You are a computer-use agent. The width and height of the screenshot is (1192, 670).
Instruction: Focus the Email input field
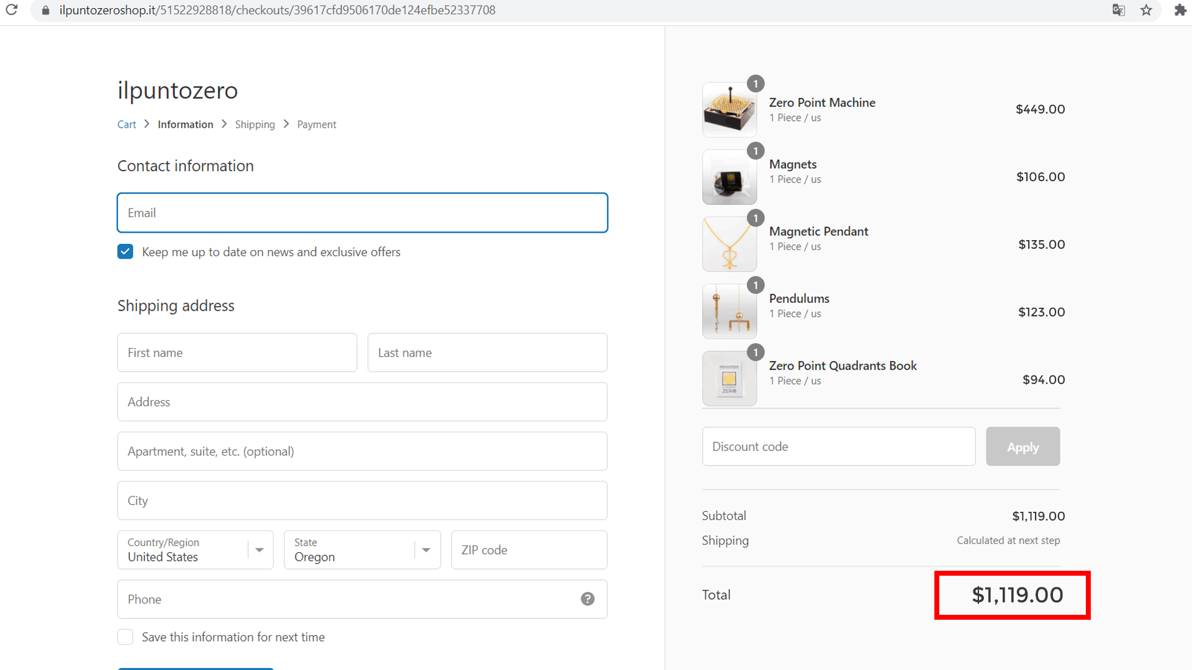(x=363, y=213)
